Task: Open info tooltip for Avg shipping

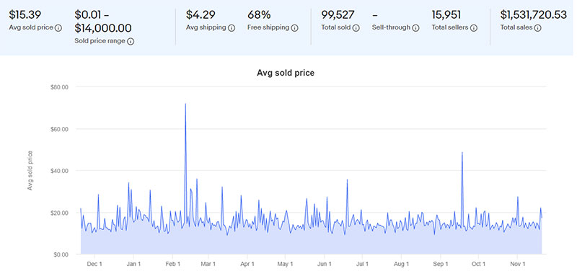Action: (x=231, y=28)
